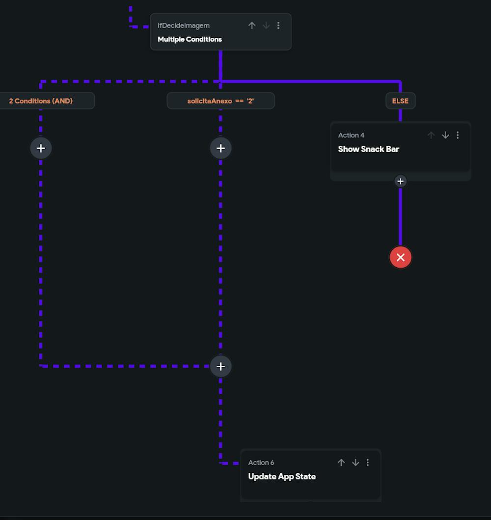Screen dimensions: 491x520
Task: Open the Update App State action card
Action: point(282,476)
